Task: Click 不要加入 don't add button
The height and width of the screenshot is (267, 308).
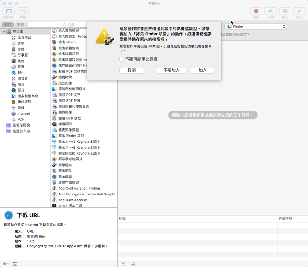Action: point(171,70)
